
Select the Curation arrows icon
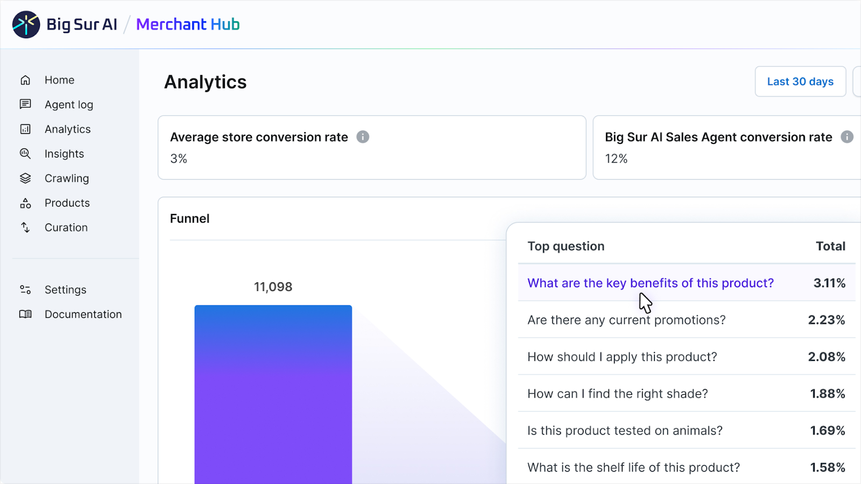pos(25,227)
